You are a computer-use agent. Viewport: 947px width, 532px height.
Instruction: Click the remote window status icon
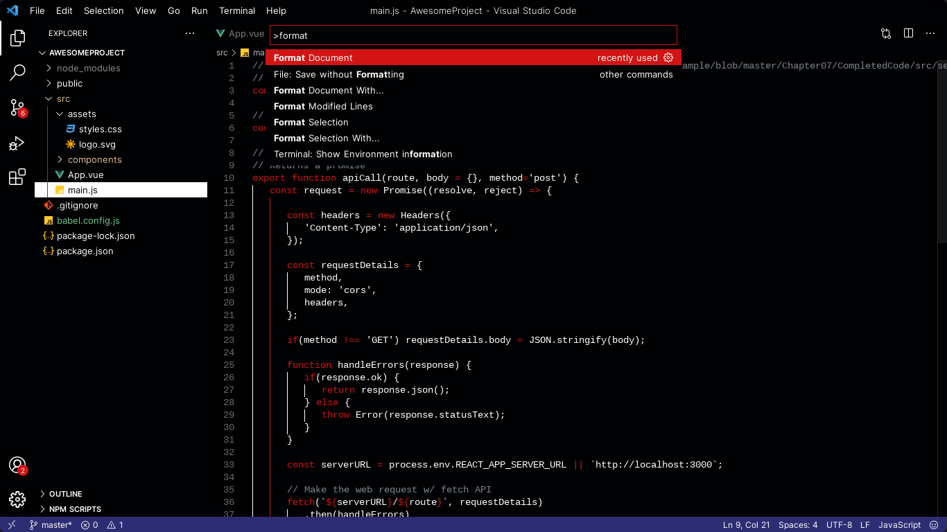point(12,525)
